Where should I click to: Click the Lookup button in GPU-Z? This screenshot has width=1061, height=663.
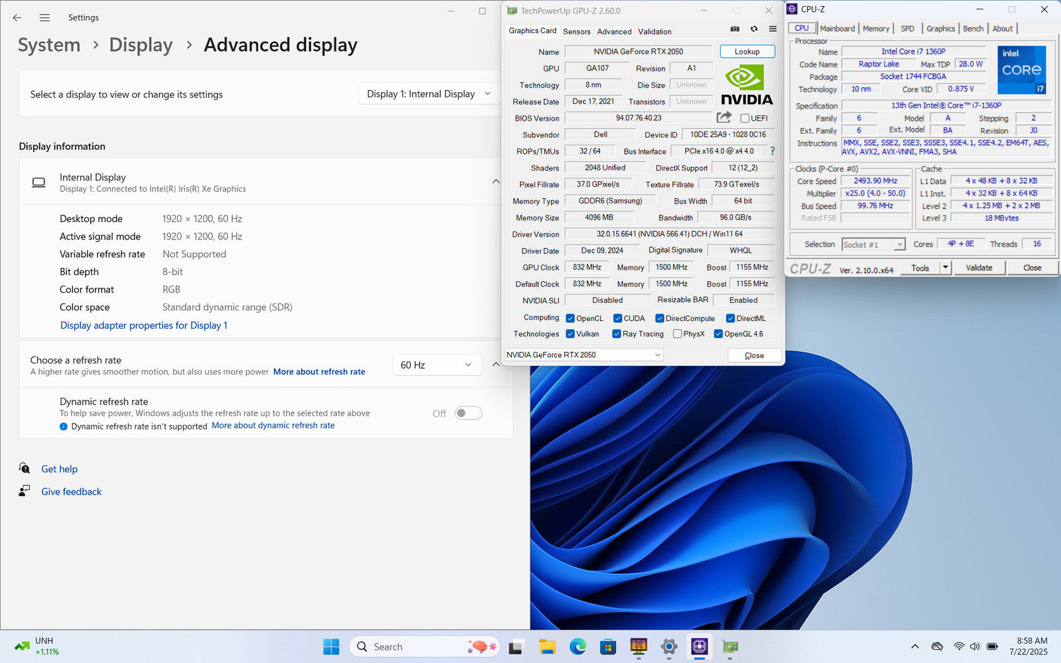pos(747,52)
